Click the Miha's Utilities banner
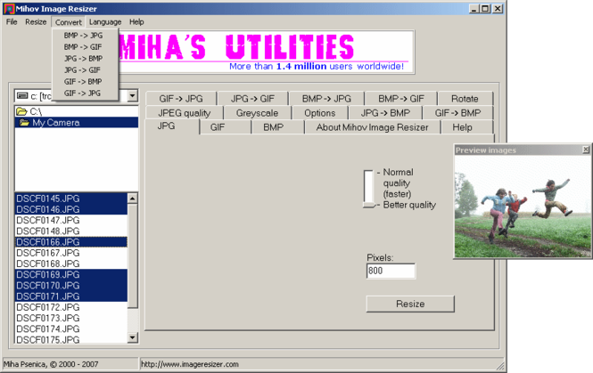 266,53
